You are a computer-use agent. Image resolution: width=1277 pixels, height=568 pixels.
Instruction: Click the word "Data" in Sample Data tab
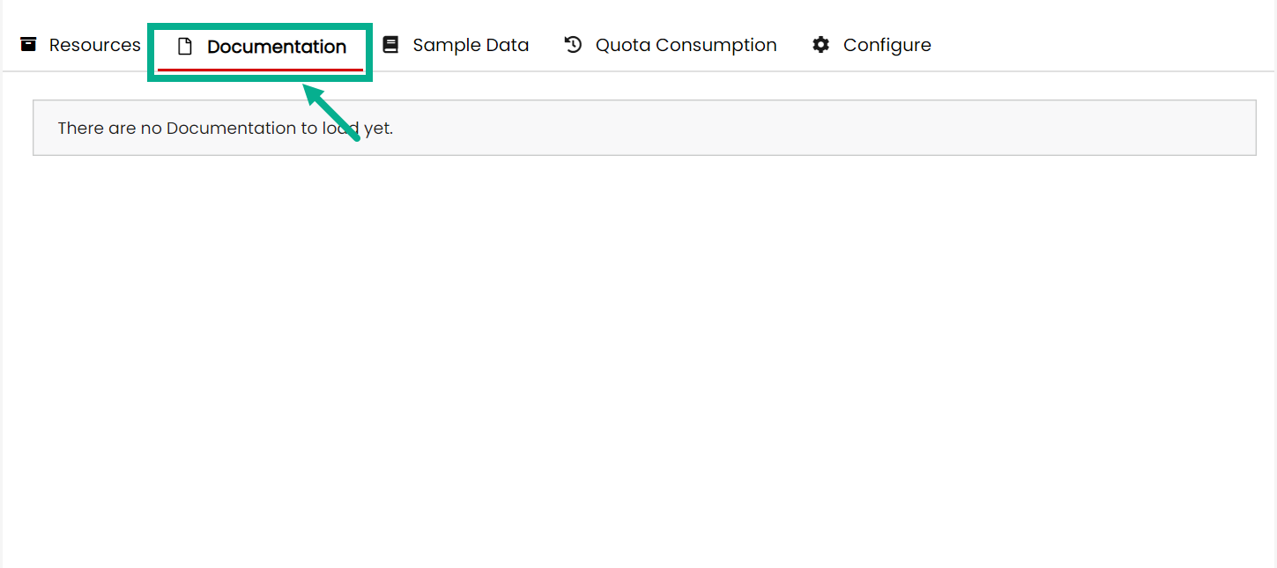tap(507, 45)
